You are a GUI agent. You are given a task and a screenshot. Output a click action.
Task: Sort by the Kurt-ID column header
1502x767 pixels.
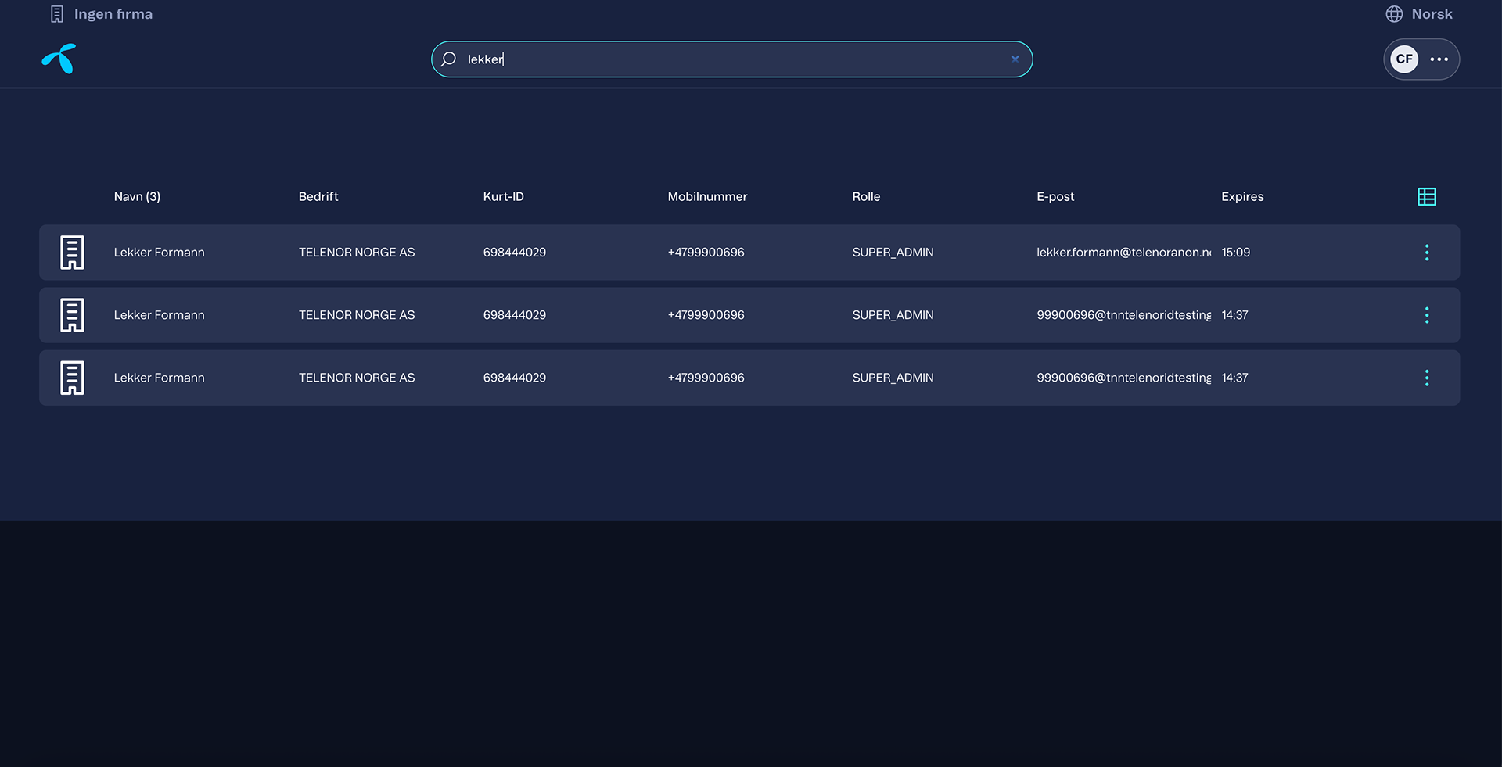click(x=503, y=196)
